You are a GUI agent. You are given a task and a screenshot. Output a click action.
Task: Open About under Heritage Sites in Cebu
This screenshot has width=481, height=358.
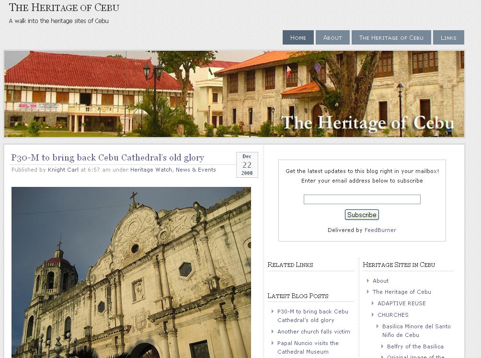381,280
